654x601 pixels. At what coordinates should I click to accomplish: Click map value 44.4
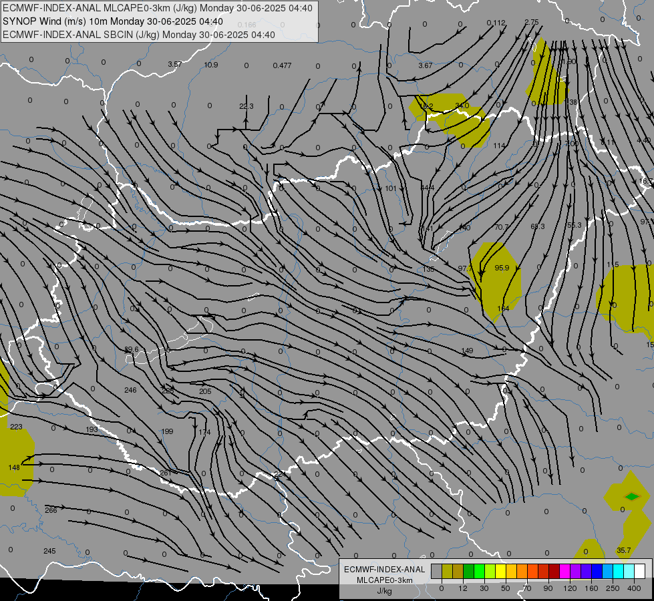pos(428,188)
